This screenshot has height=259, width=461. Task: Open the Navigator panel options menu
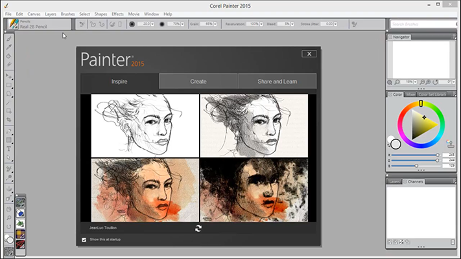click(x=455, y=37)
